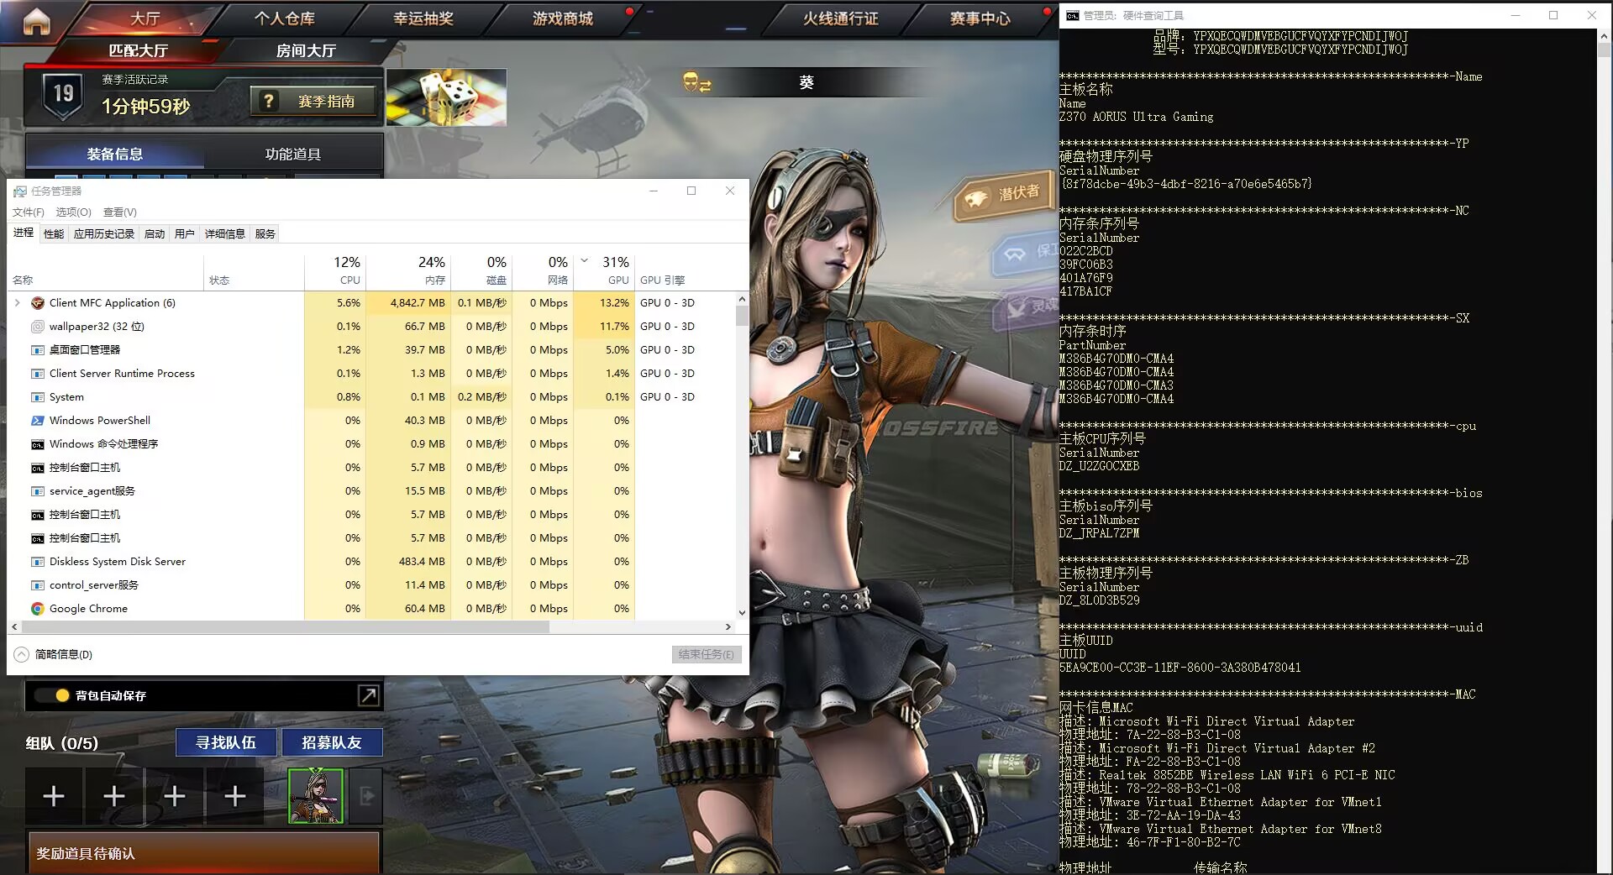This screenshot has height=875, width=1613.
Task: Select wallpaper32 process icon
Action: tap(38, 327)
